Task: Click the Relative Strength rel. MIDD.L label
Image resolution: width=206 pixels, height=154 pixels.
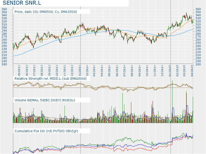Action: click(52, 78)
